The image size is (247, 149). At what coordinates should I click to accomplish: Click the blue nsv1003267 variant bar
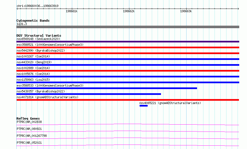pos(128,59)
